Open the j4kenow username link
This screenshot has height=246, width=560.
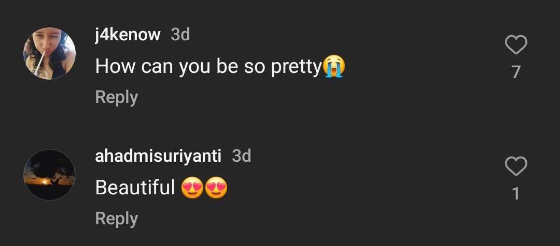pyautogui.click(x=128, y=35)
